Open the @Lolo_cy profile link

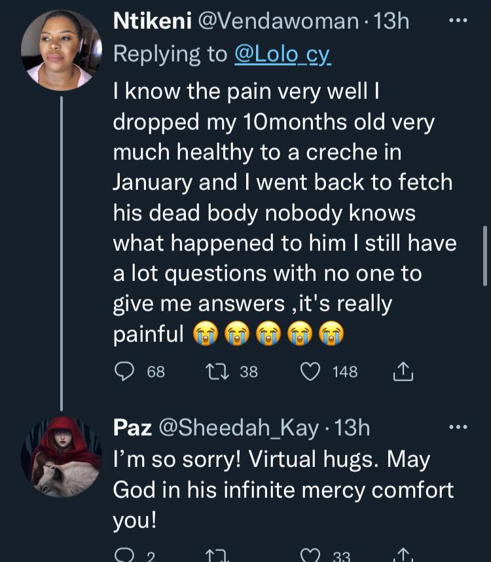[283, 54]
